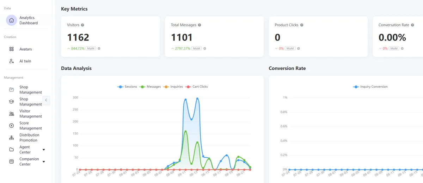Toggle Inquiries series in chart legend
This screenshot has height=183, width=423.
click(173, 87)
